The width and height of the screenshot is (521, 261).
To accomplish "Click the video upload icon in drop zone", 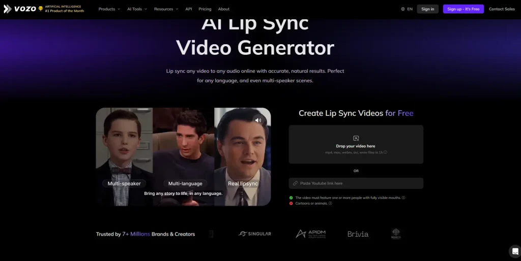I will (356, 138).
